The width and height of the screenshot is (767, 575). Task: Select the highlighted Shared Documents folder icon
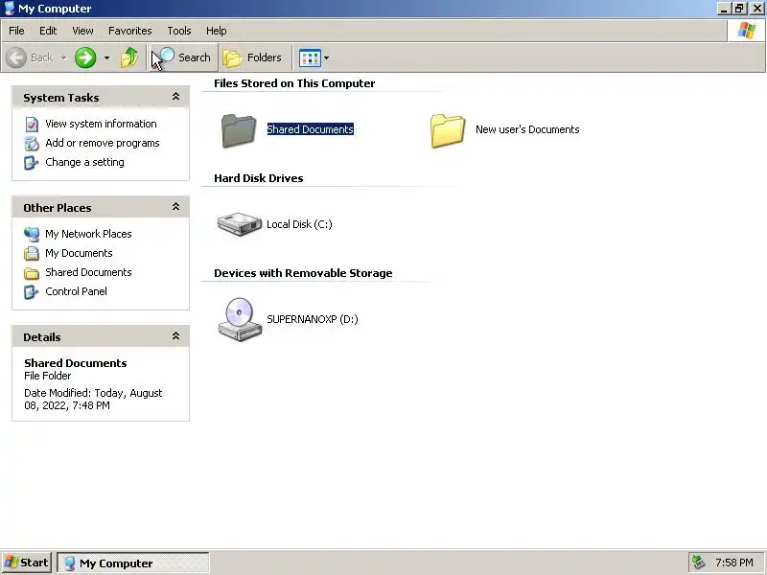pyautogui.click(x=239, y=130)
